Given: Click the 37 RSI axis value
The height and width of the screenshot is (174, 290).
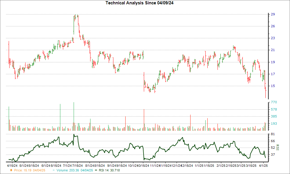Looking at the screenshot, I should point(273,155).
